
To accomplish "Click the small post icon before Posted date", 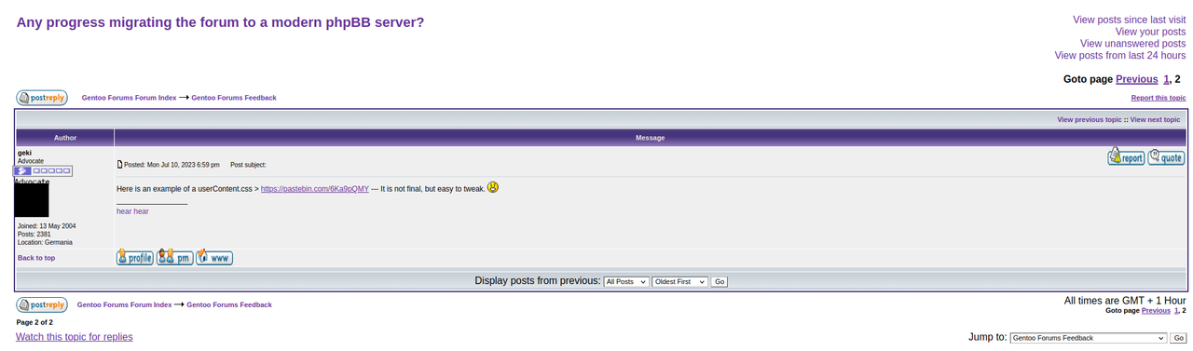I will (x=119, y=165).
